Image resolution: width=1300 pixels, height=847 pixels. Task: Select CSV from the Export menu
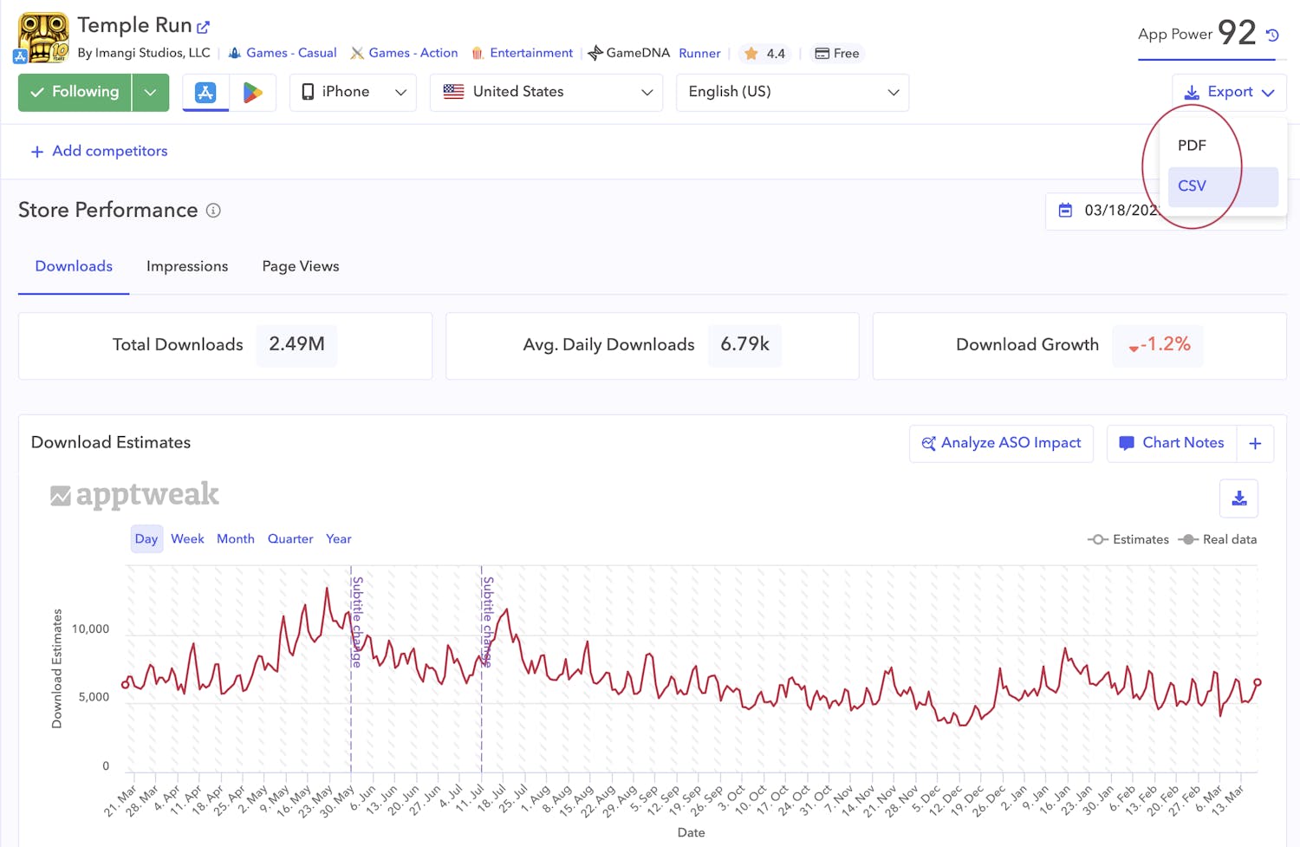(1192, 186)
